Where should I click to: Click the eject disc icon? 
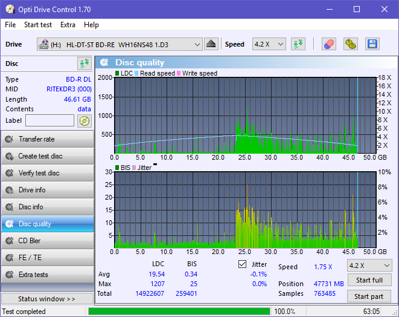point(211,44)
